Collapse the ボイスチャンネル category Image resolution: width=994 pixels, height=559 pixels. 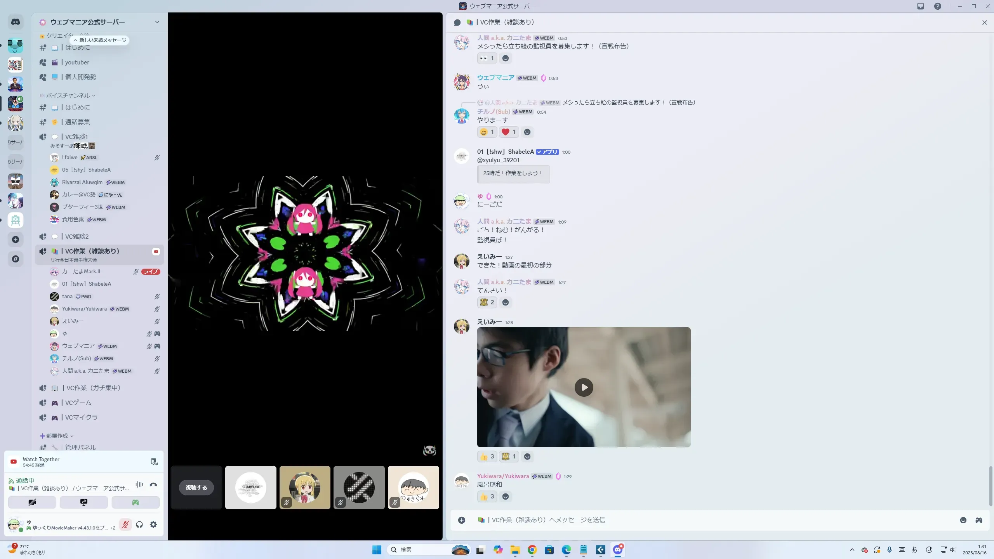tap(68, 95)
